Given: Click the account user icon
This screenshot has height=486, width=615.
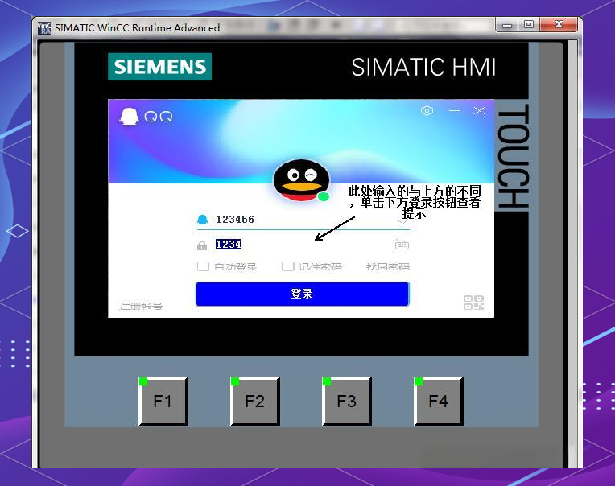Looking at the screenshot, I should tap(202, 220).
